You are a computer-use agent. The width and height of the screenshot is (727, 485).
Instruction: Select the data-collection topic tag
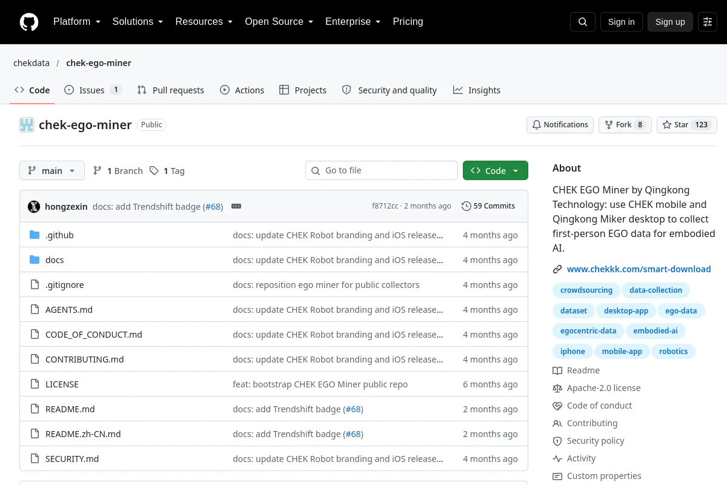click(656, 290)
